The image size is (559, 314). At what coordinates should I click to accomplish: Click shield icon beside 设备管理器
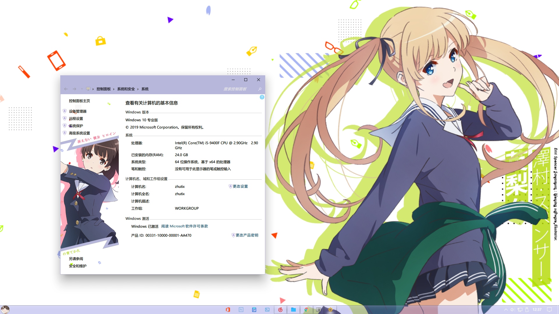point(65,111)
